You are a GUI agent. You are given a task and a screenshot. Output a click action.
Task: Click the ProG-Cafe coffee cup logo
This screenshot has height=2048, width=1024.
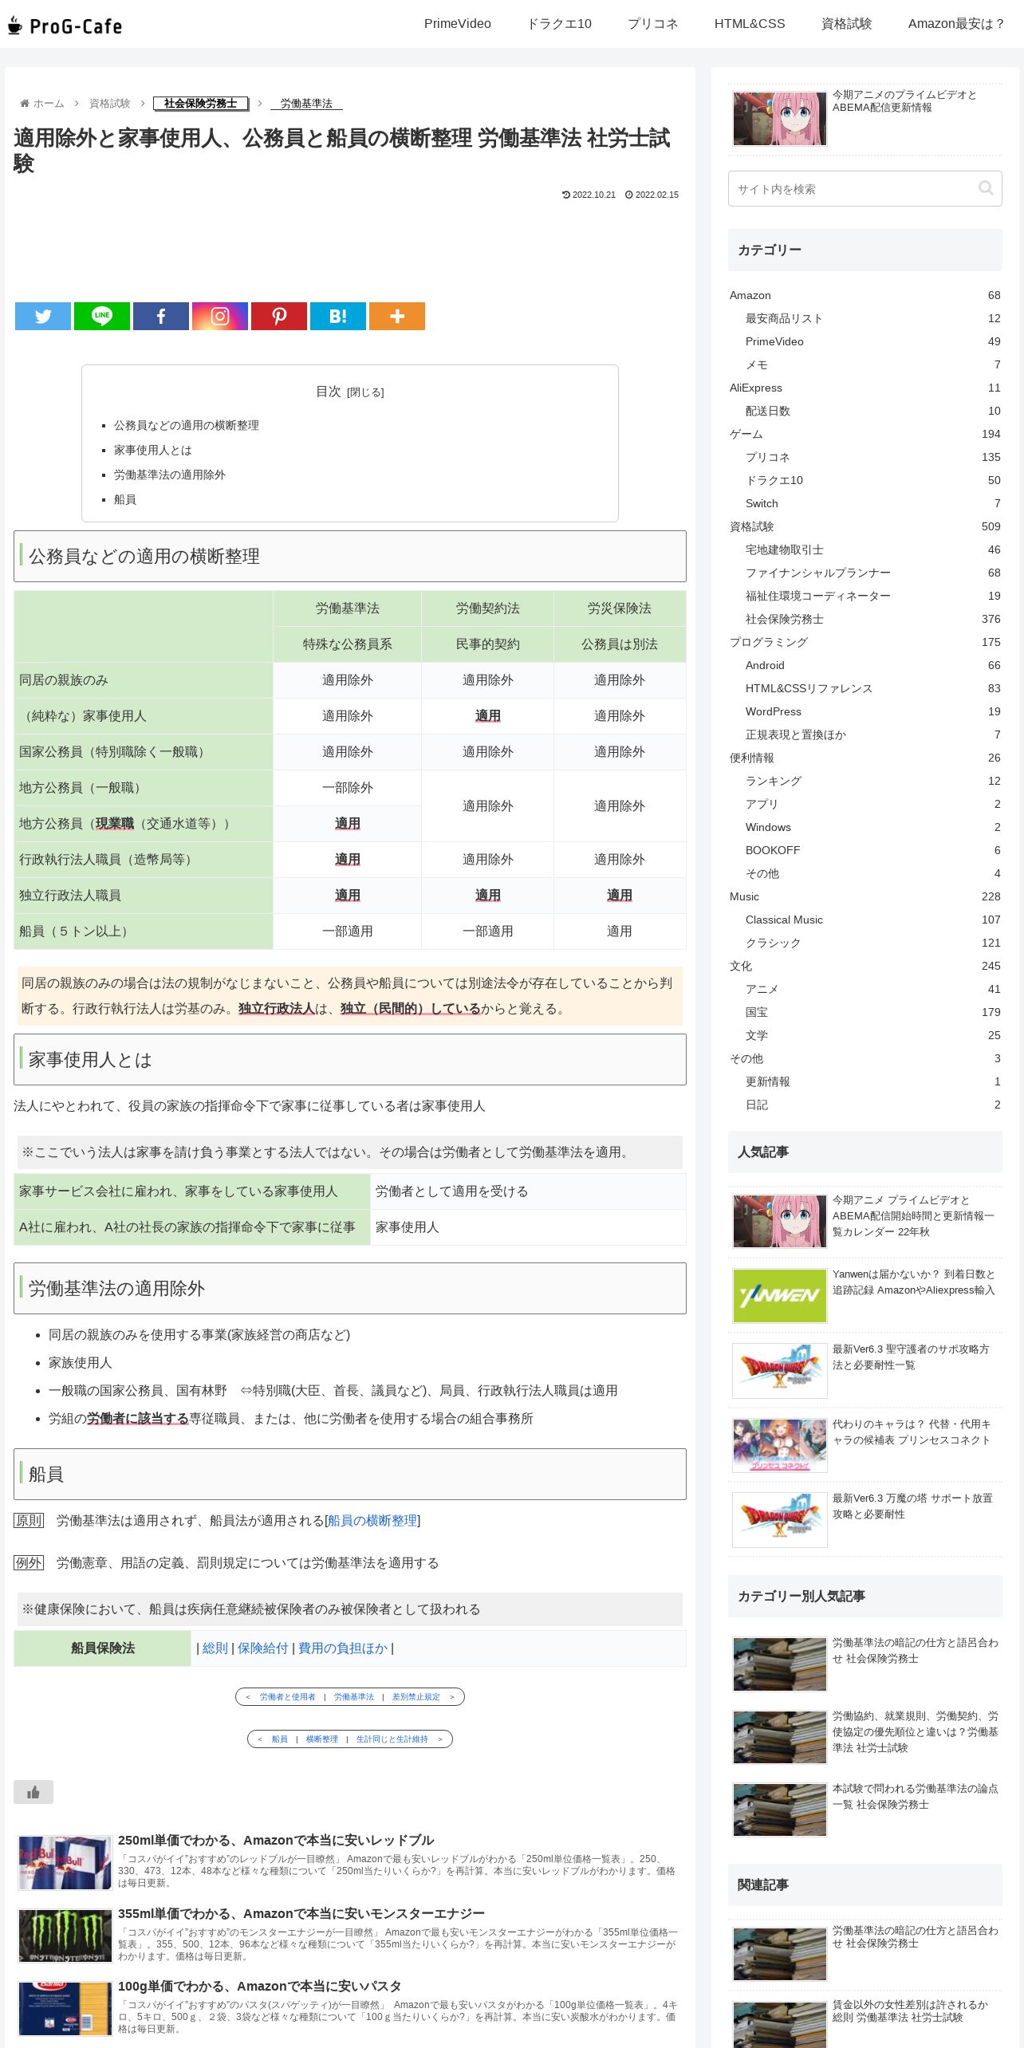tap(64, 26)
